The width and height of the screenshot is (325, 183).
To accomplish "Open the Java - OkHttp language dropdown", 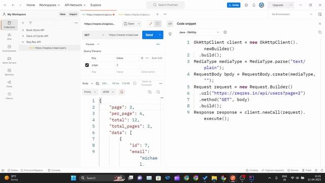I will [199, 32].
